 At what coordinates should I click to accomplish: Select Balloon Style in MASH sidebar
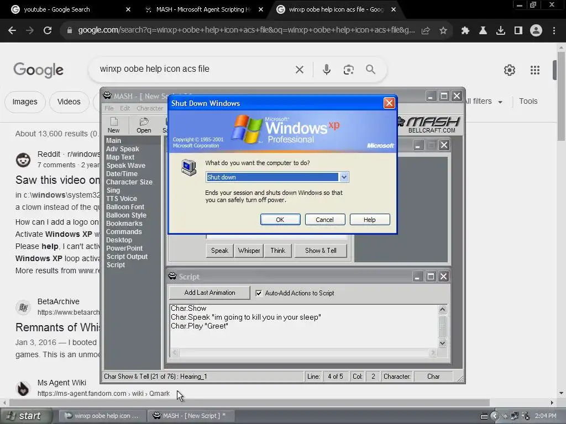(x=126, y=215)
